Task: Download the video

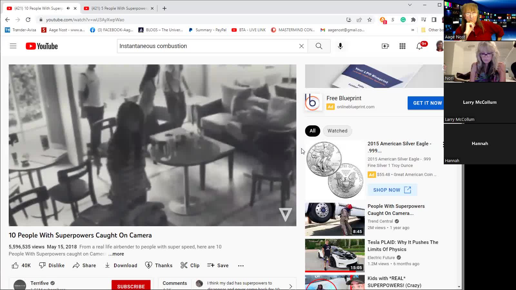Action: click(121, 265)
